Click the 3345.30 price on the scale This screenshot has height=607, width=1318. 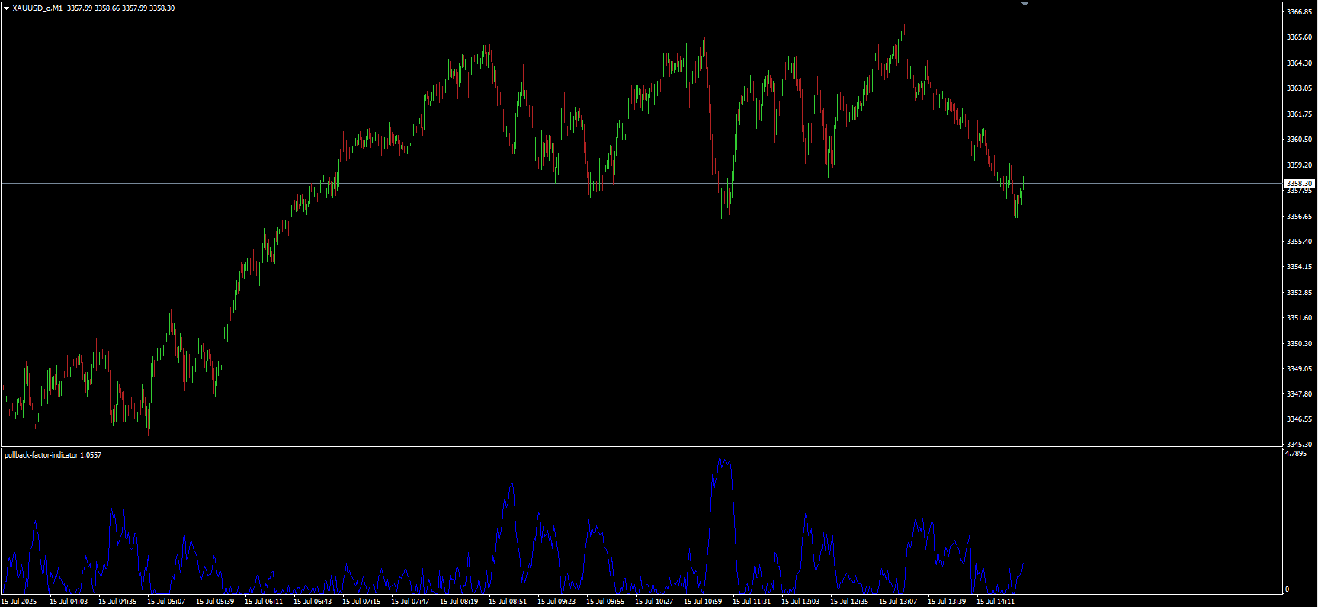pos(1299,445)
